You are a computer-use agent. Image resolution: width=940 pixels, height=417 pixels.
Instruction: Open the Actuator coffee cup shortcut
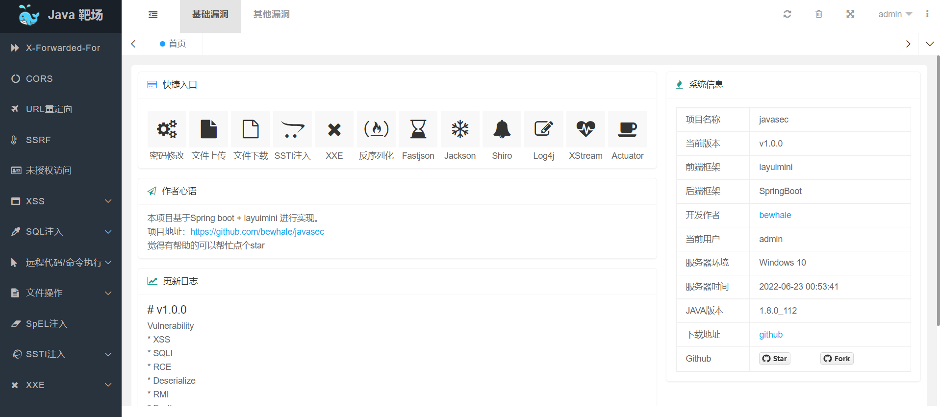coord(628,129)
